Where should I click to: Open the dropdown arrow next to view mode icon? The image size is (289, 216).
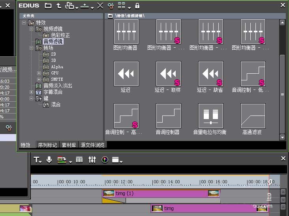pyautogui.click(x=129, y=8)
